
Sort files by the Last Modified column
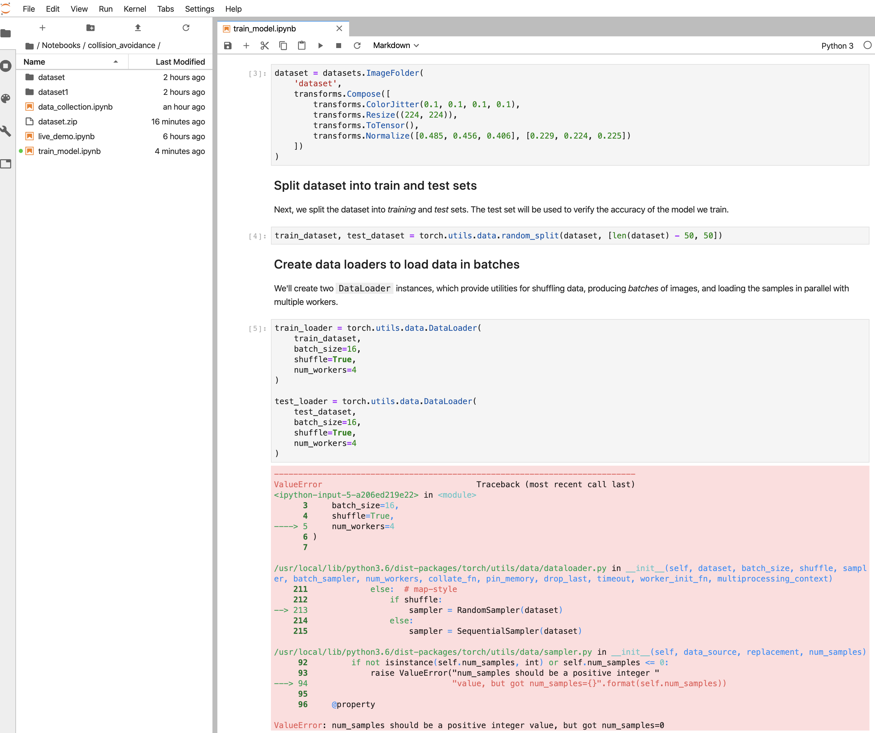tap(180, 62)
